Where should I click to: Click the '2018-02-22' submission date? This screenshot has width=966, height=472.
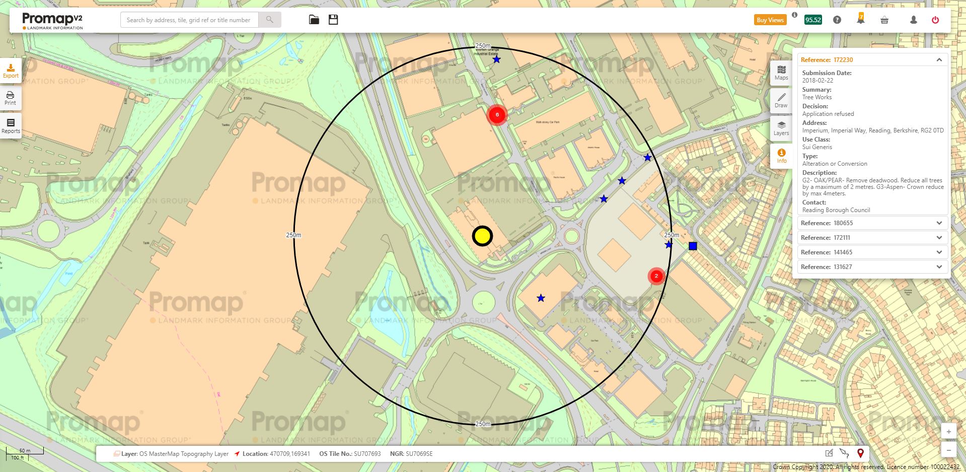818,81
